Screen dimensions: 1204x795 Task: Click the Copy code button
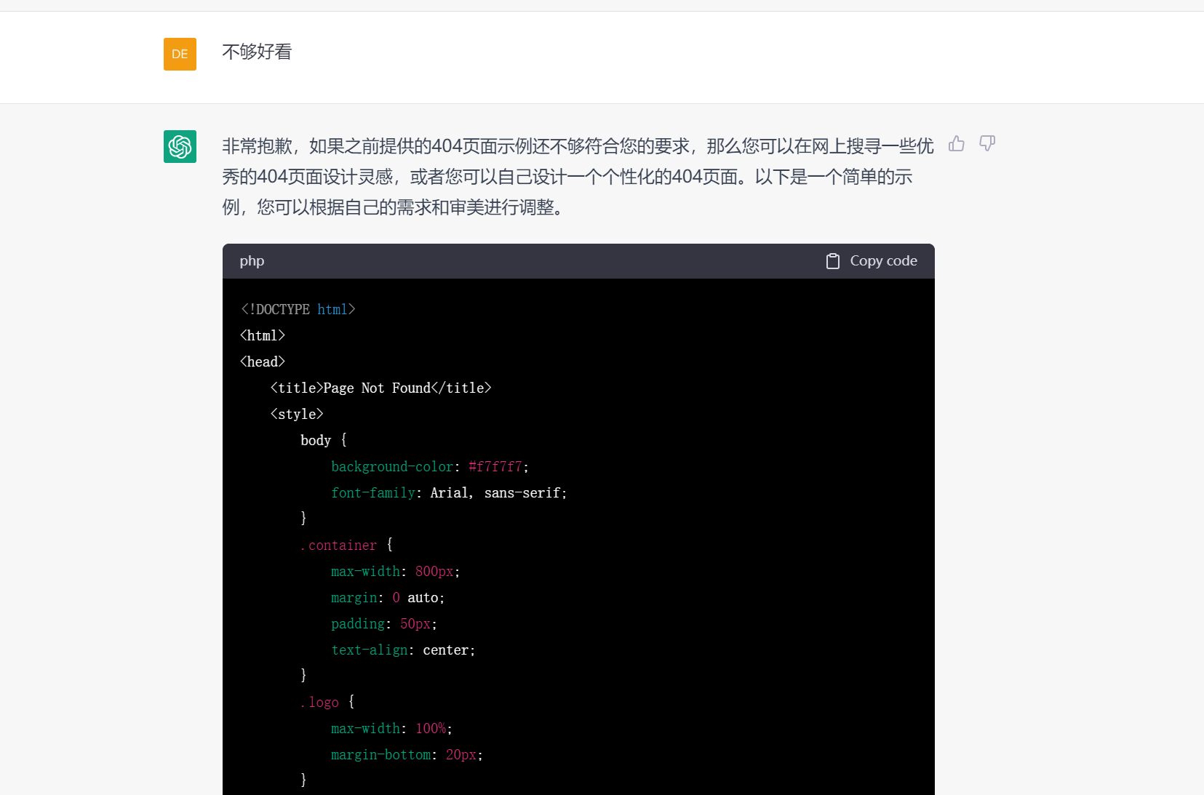coord(872,261)
